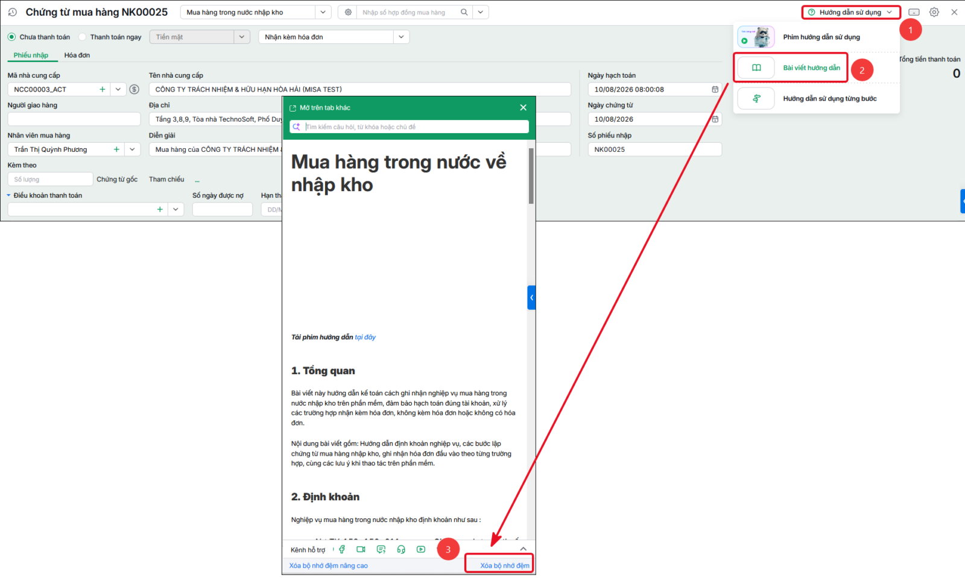
Task: Click the settings gear icon at top right
Action: coord(934,12)
